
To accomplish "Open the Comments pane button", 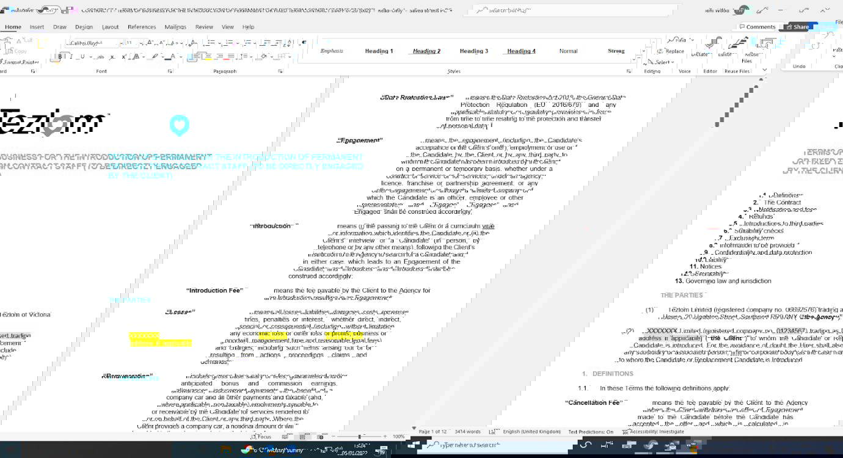I will (757, 27).
